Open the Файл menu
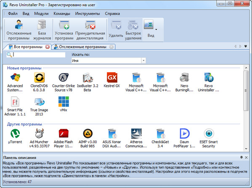 click(13, 13)
